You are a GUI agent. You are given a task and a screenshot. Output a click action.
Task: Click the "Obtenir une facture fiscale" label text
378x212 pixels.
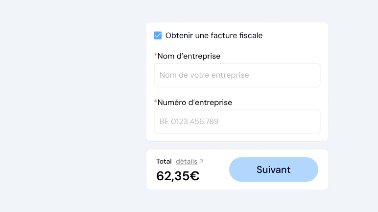click(x=214, y=36)
